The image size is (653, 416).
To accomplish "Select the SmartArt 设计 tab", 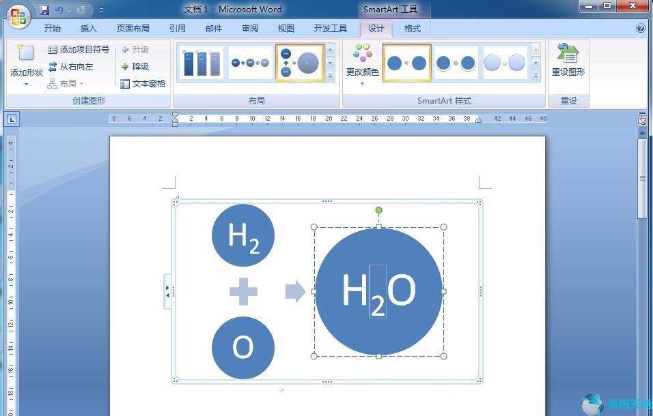I will point(376,28).
